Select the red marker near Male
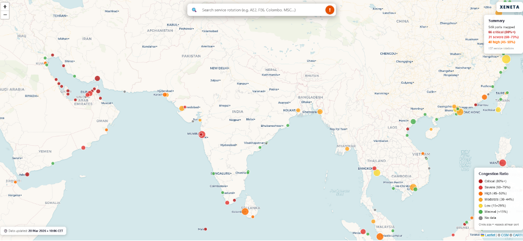 [x=205, y=229]
